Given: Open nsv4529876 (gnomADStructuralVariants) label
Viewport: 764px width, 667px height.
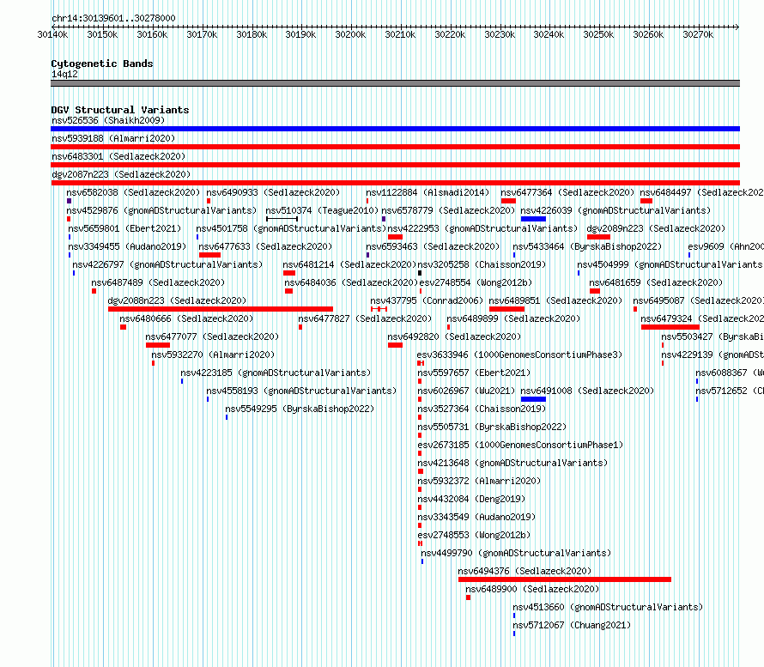Looking at the screenshot, I should pos(161,210).
